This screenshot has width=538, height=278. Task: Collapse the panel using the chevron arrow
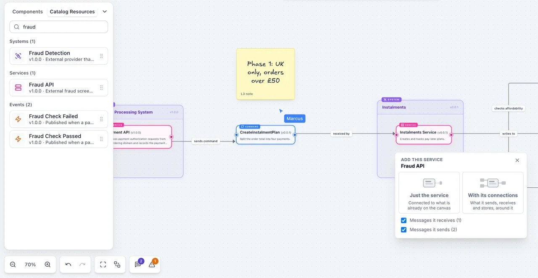105,12
